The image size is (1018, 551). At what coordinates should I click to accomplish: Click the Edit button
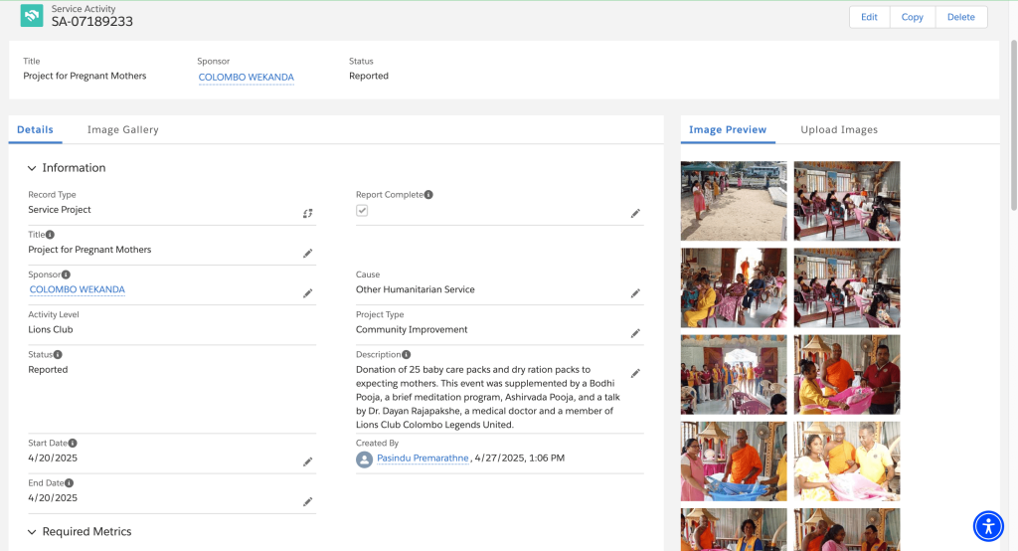click(x=869, y=17)
